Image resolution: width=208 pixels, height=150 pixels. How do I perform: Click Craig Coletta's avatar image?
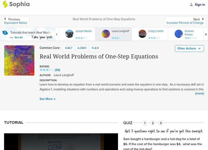pos(142,34)
